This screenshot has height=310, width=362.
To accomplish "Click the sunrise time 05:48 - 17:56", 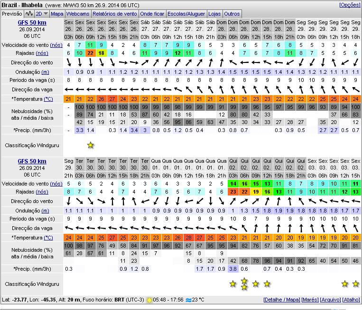I will (x=168, y=300).
